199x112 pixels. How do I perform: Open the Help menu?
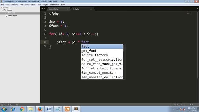click(x=63, y=5)
